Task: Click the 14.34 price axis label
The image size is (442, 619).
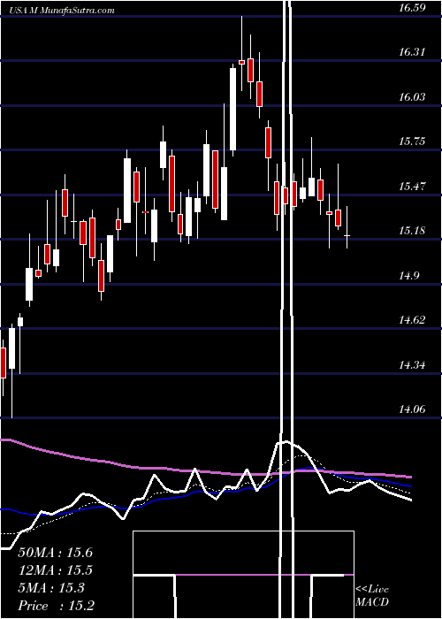Action: click(x=412, y=364)
